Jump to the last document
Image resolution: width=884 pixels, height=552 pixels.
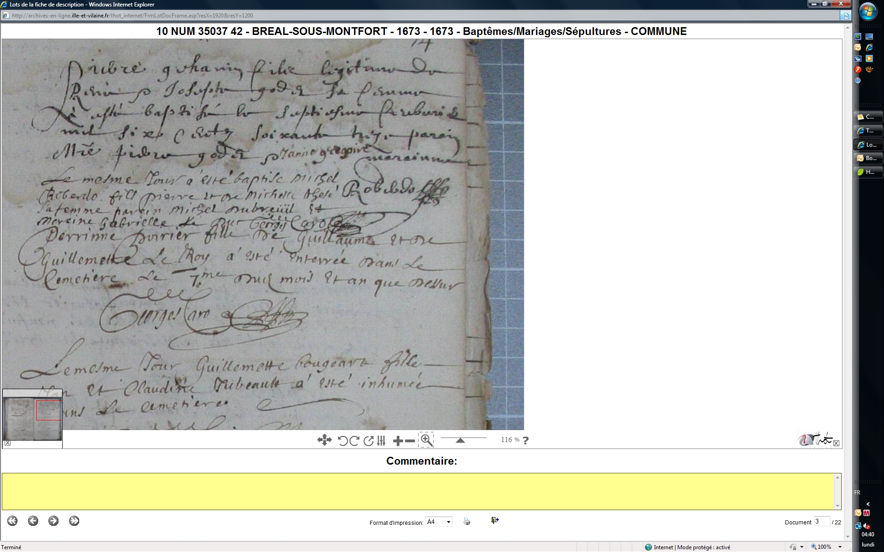(74, 521)
